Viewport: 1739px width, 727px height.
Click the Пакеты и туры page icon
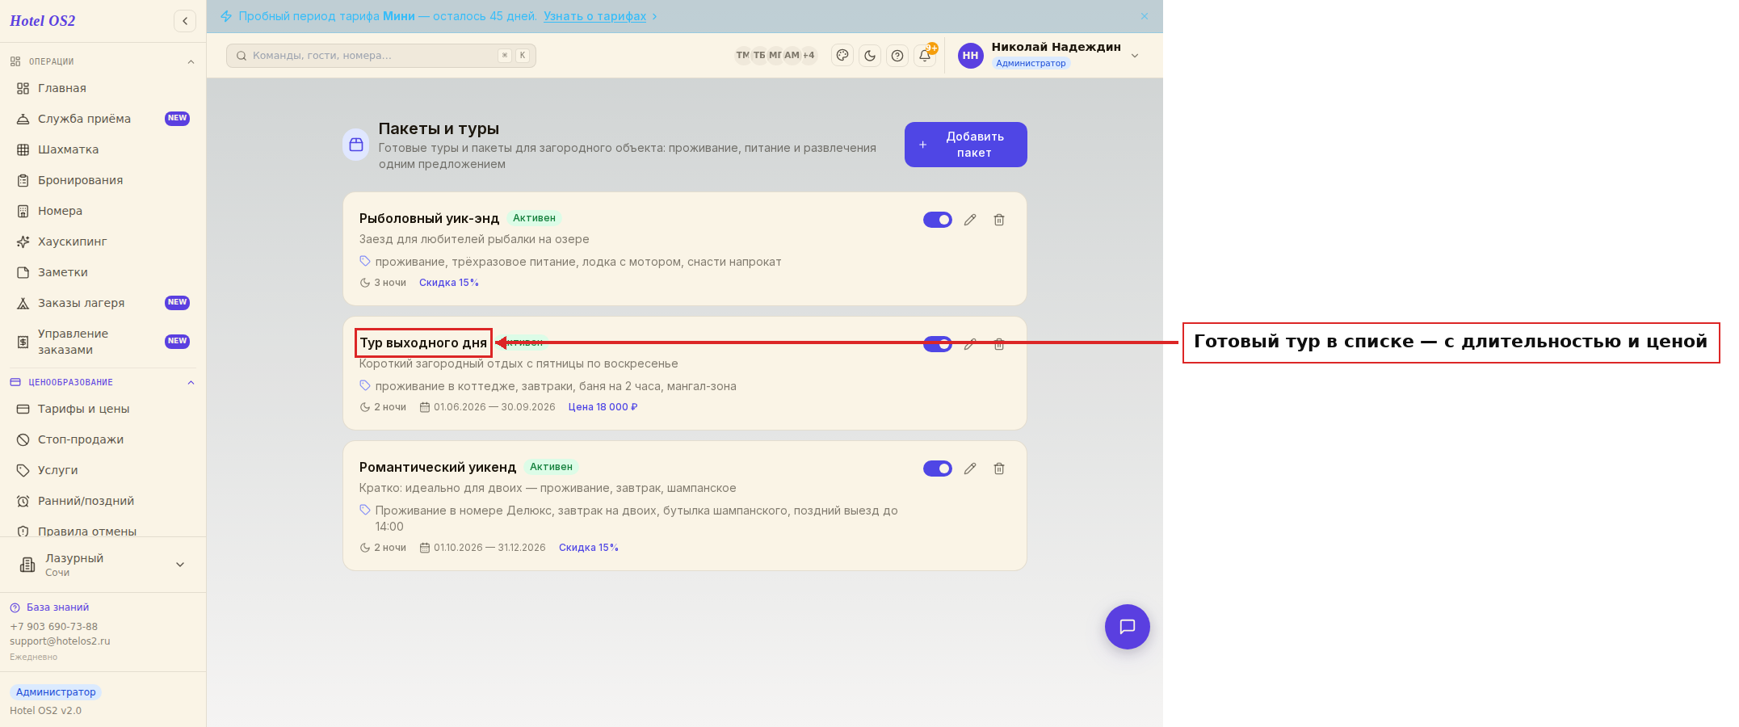pos(356,145)
